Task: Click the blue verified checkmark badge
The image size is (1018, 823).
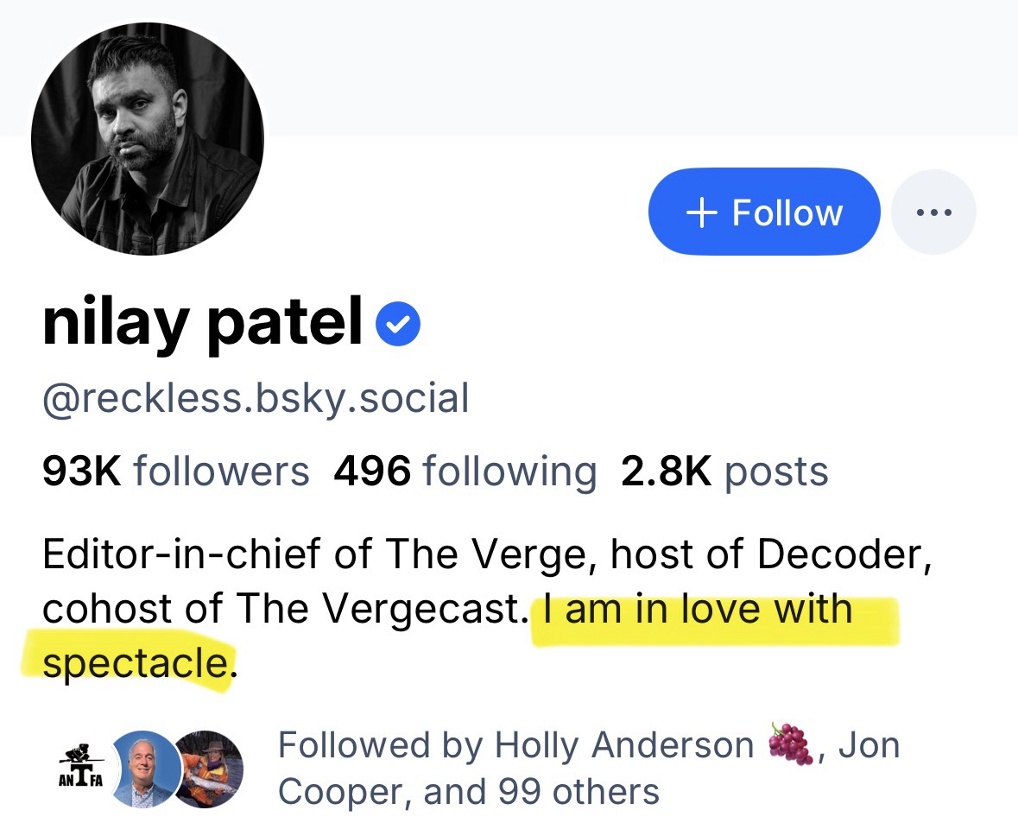Action: 399,324
